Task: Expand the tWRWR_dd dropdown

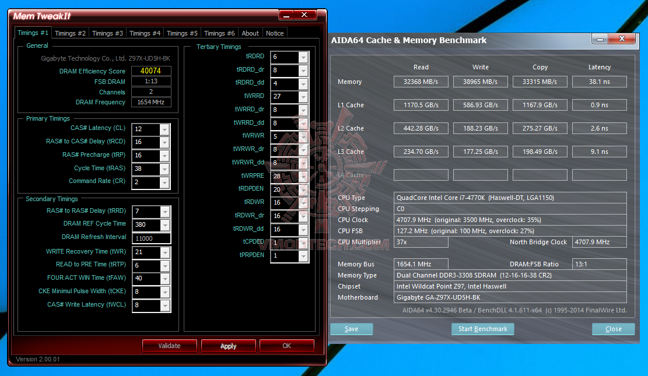Action: point(303,163)
